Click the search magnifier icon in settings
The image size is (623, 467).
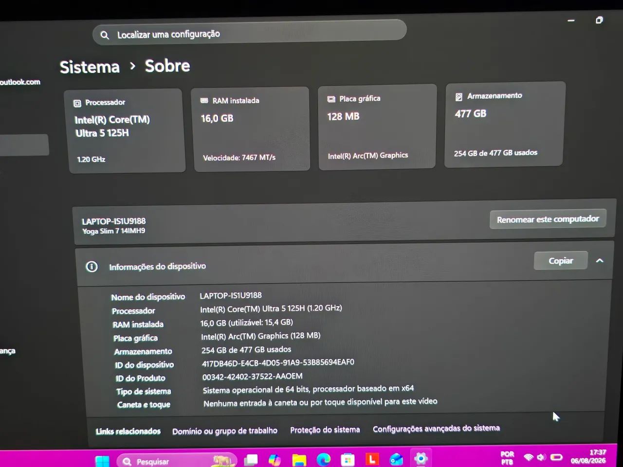click(x=105, y=35)
